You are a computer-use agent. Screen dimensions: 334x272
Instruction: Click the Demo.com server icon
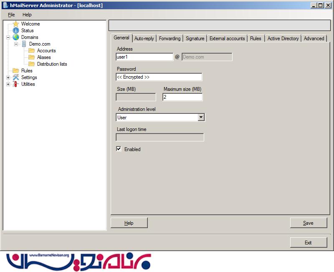tap(24, 44)
